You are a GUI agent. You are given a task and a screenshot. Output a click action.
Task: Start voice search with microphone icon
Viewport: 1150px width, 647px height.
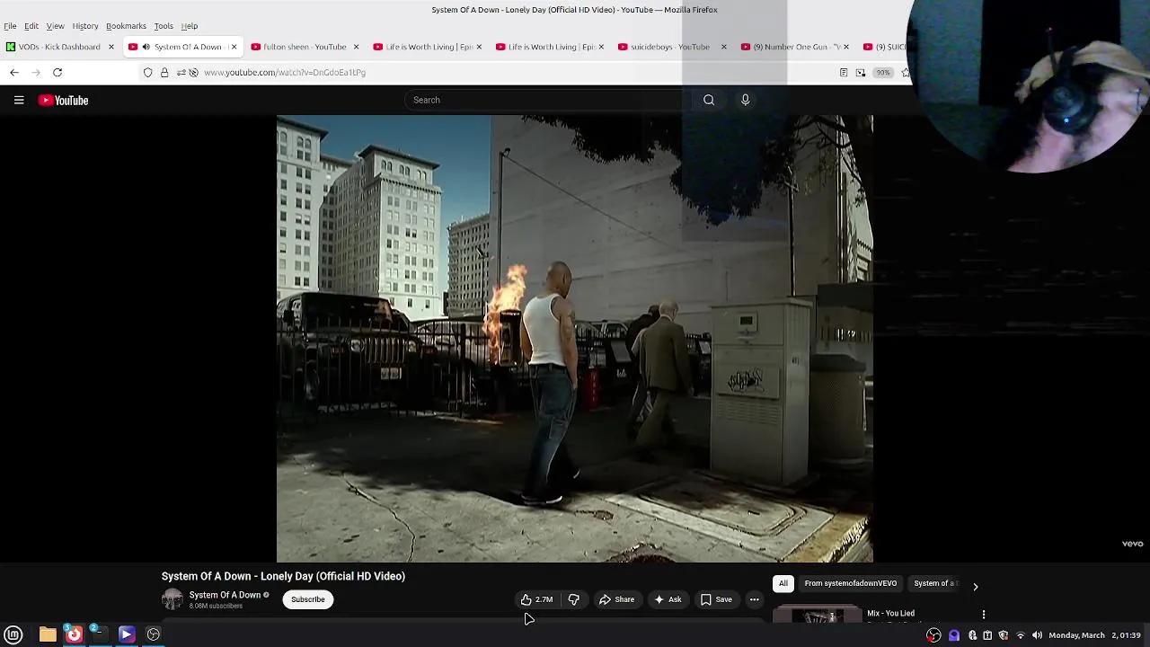click(x=745, y=100)
